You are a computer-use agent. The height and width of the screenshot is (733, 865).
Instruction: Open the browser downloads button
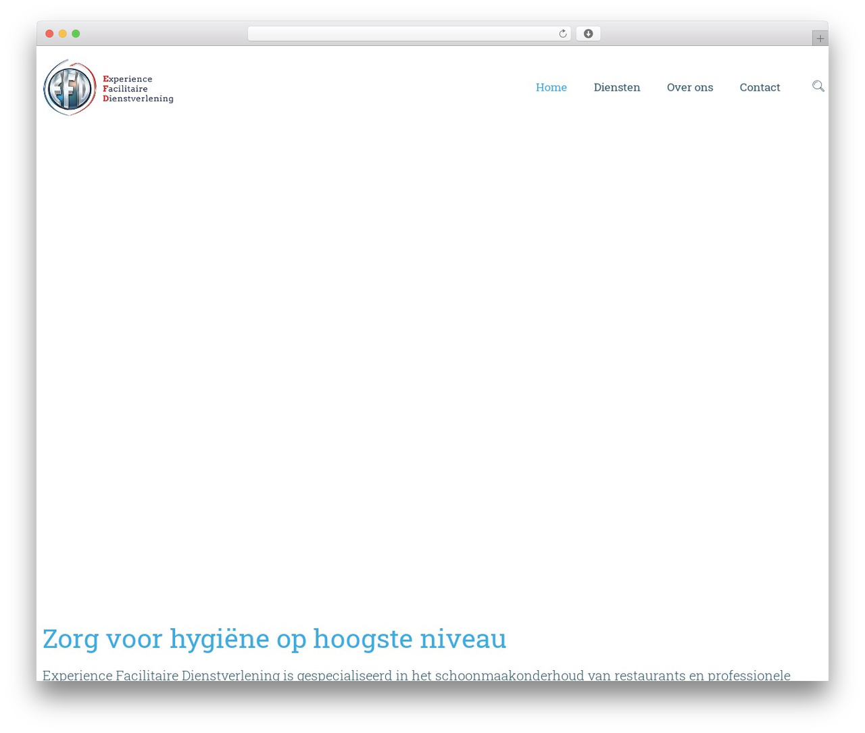(588, 34)
